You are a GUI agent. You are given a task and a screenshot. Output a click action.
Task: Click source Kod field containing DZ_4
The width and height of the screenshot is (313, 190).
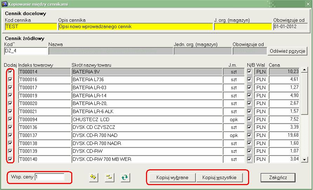[26, 51]
